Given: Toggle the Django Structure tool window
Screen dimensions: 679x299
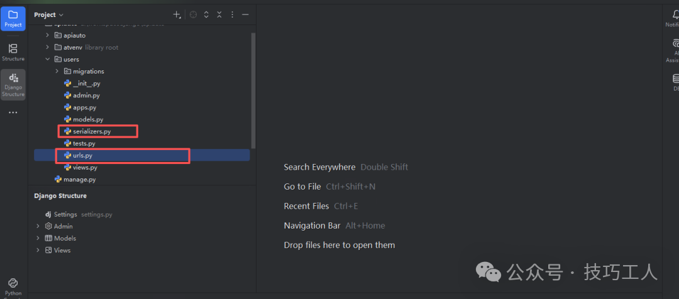Looking at the screenshot, I should [x=13, y=85].
